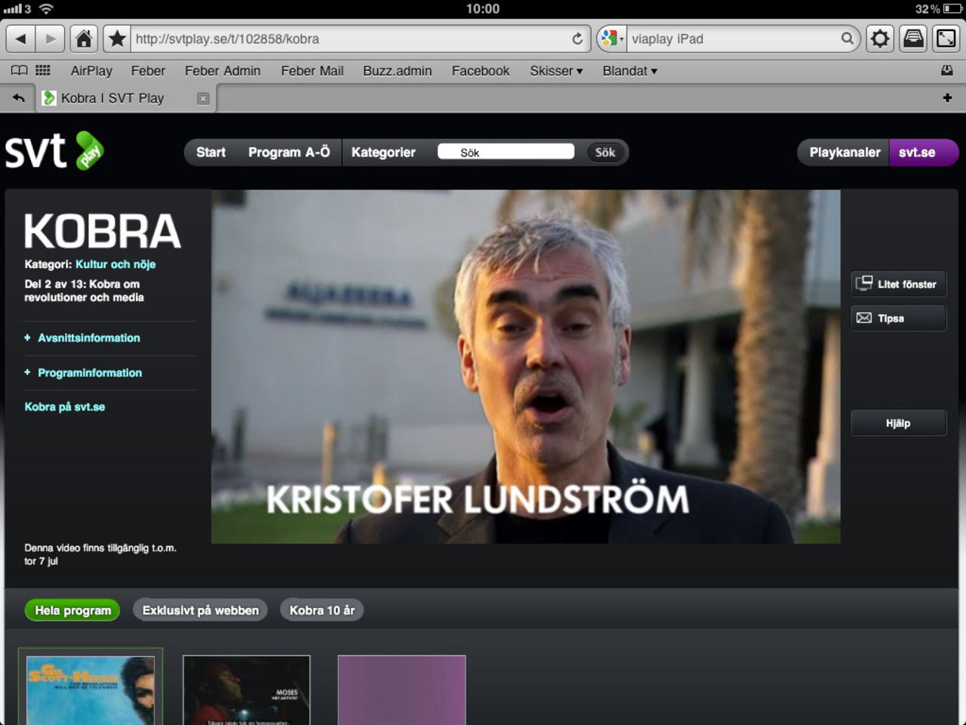This screenshot has width=966, height=725.
Task: Click the SVT Play logo
Action: point(53,151)
